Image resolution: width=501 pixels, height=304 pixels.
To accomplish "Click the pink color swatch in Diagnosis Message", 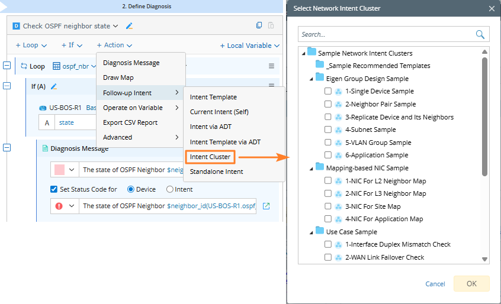I will tap(59, 170).
